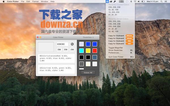Click the Color Picker grid icon in menu bar
This screenshot has height=106, width=170.
coord(107,1)
